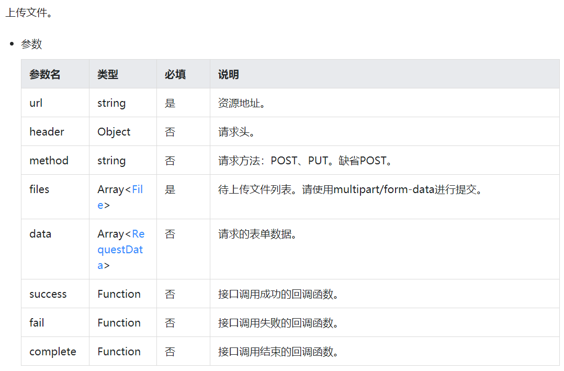Click 'Function' type in the complete row
Screen dimensions: 564x371
[x=119, y=352]
